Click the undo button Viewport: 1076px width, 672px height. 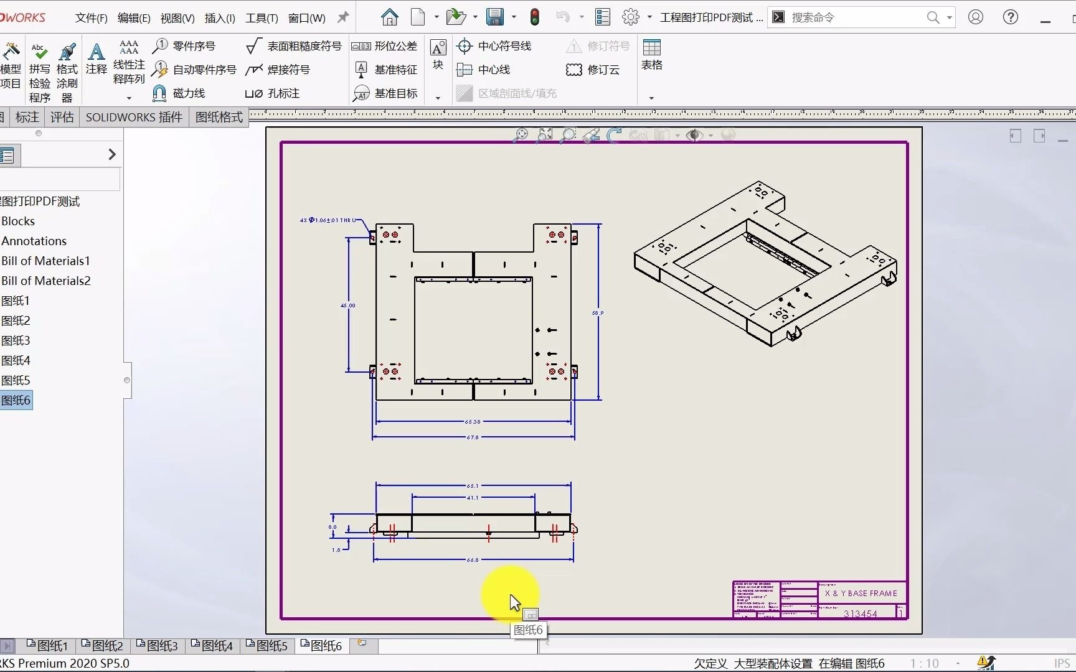click(564, 17)
